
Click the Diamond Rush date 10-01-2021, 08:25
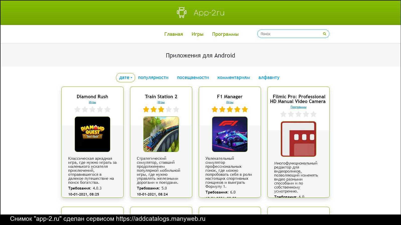84,194
